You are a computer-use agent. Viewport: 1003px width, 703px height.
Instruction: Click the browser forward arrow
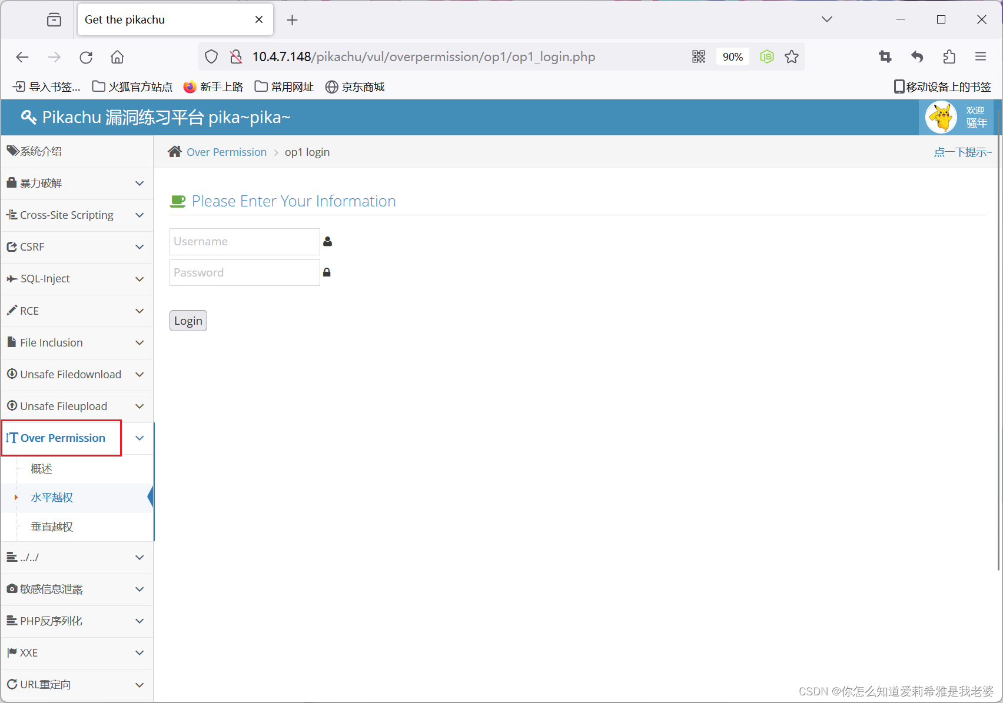(54, 57)
